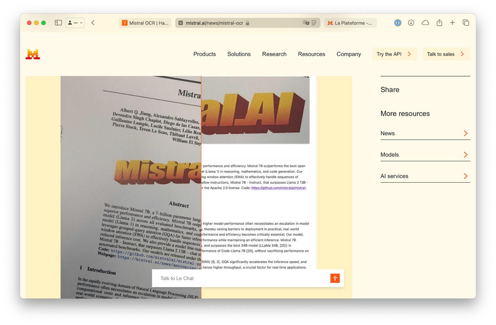Open the Company menu
The image size is (496, 325).
(x=349, y=54)
